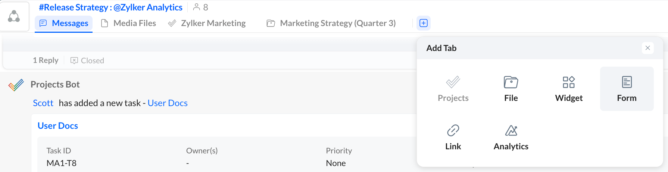
Task: Open the Zylker Marketing tab
Action: 207,23
